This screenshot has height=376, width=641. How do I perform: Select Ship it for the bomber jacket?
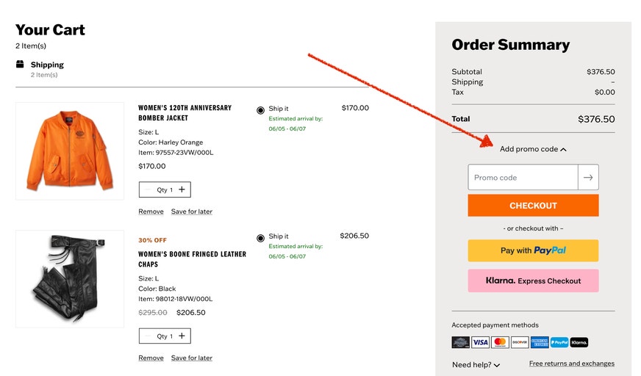260,110
